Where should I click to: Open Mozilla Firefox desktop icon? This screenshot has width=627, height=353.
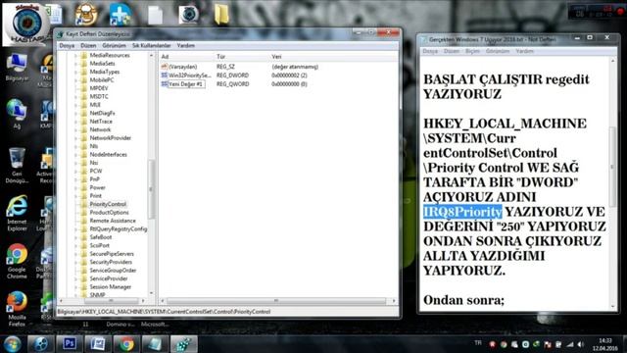[x=17, y=309]
